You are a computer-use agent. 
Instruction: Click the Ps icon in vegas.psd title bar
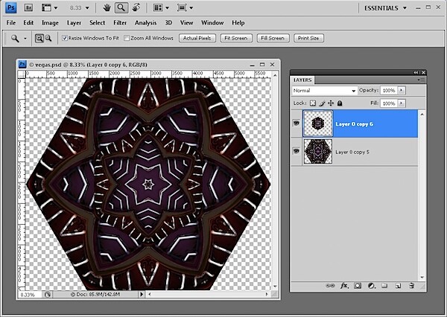[x=22, y=65]
